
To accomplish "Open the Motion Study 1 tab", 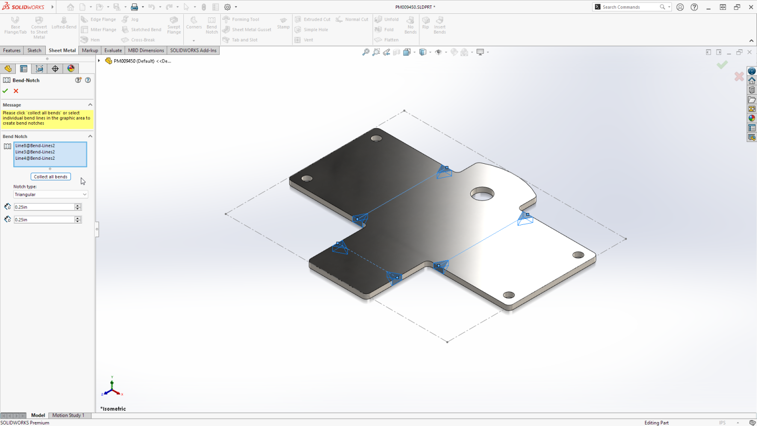I will point(69,415).
